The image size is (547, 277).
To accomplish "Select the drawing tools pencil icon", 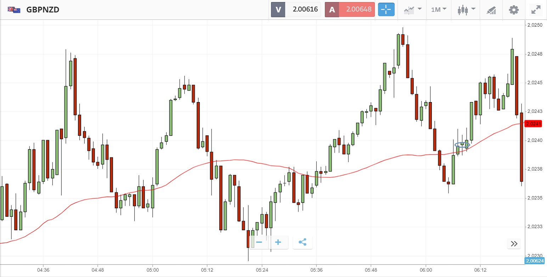I will pyautogui.click(x=491, y=10).
